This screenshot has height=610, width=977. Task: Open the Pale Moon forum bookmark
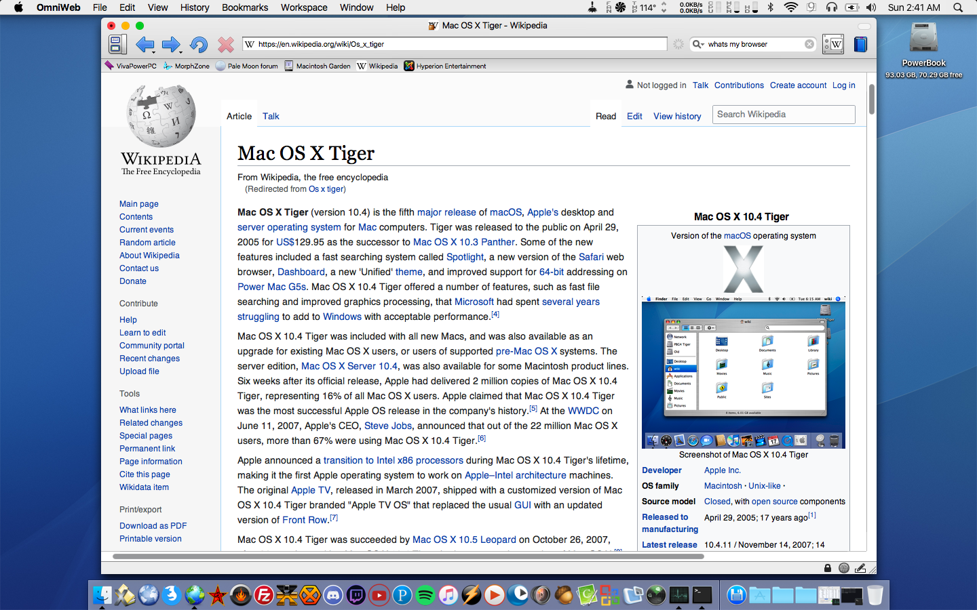[247, 66]
